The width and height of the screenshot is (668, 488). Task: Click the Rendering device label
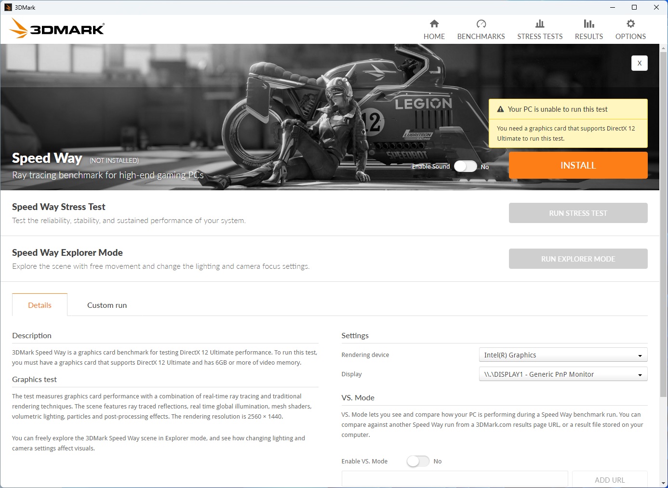[365, 355]
